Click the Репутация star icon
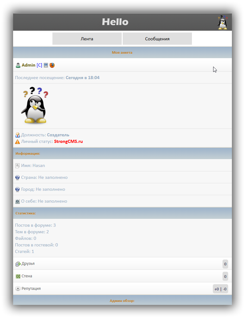245x318 pixels. pyautogui.click(x=18, y=289)
